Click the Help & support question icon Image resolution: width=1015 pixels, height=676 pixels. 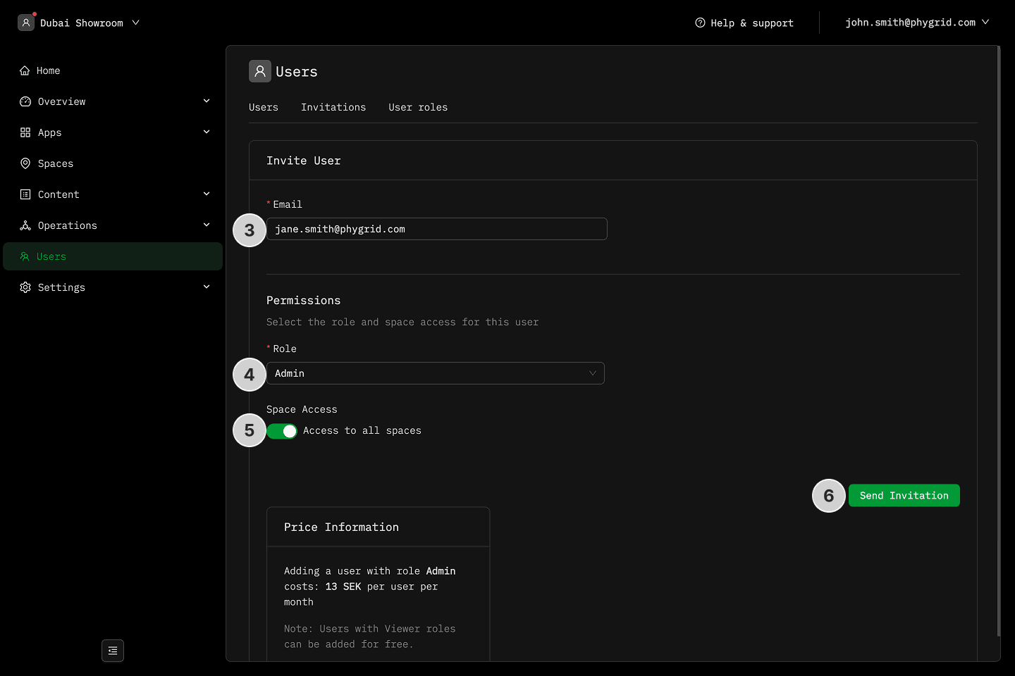[x=700, y=23]
